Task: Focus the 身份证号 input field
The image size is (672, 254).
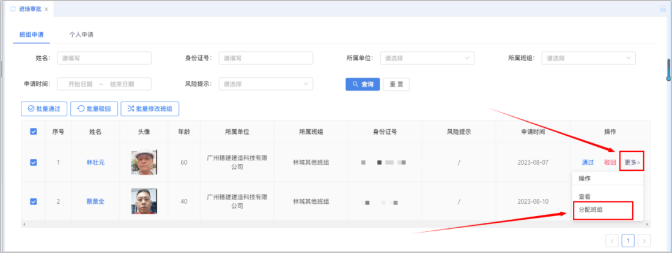Action: [x=265, y=58]
